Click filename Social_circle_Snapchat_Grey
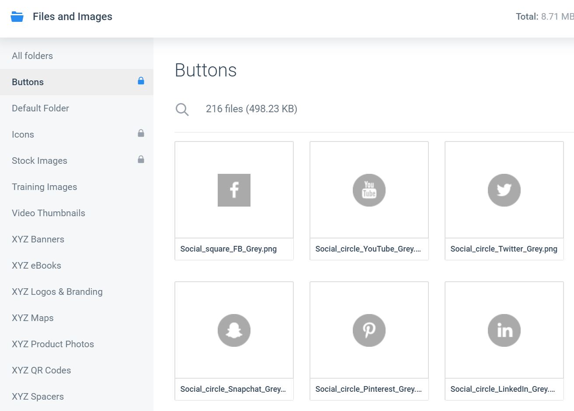The height and width of the screenshot is (411, 574). point(233,389)
